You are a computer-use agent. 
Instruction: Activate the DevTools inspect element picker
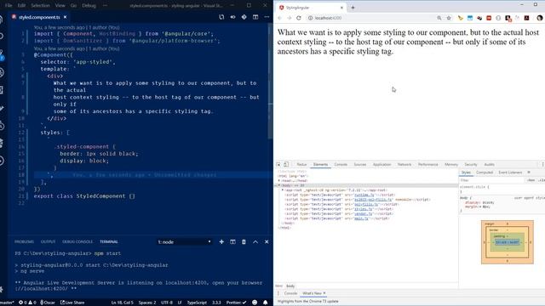(278, 164)
